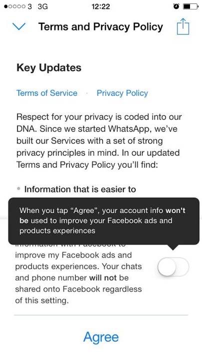
Task: Tap the alarm clock status icon
Action: pyautogui.click(x=176, y=6)
